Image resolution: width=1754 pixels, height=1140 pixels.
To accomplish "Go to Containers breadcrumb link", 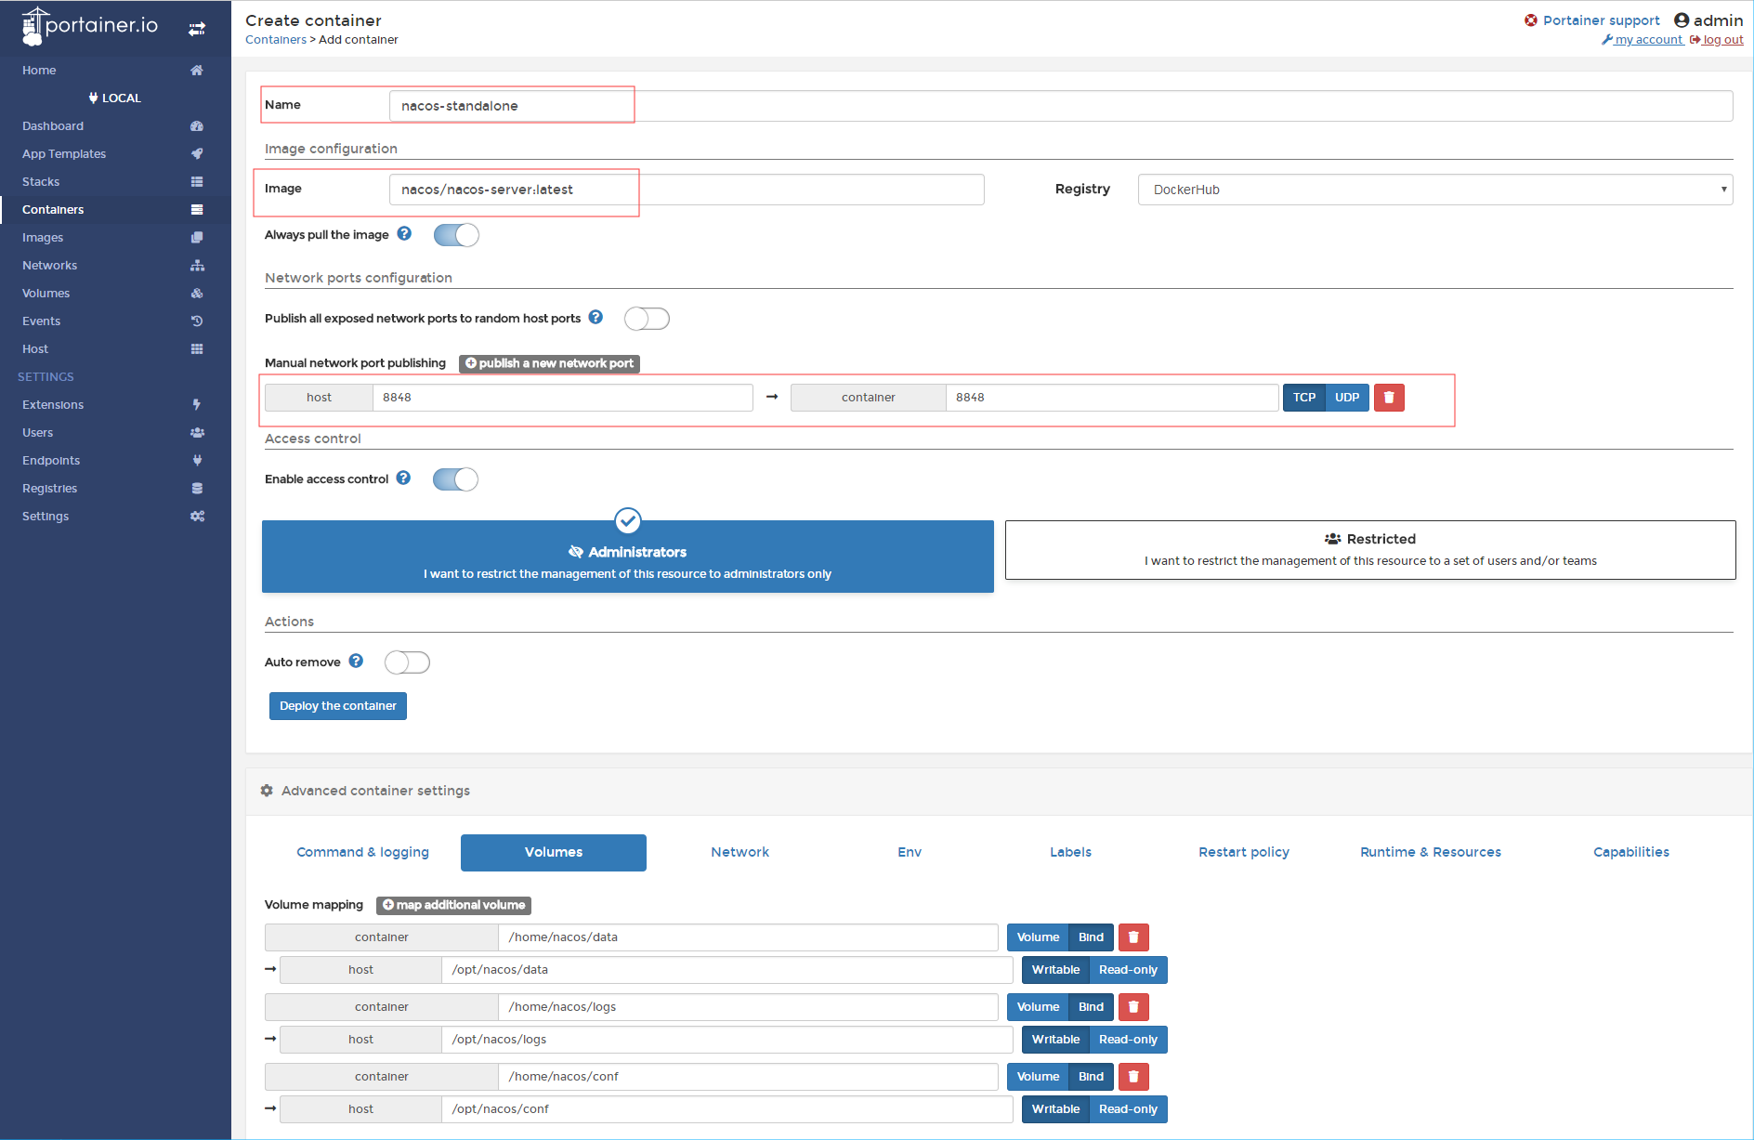I will (x=276, y=40).
